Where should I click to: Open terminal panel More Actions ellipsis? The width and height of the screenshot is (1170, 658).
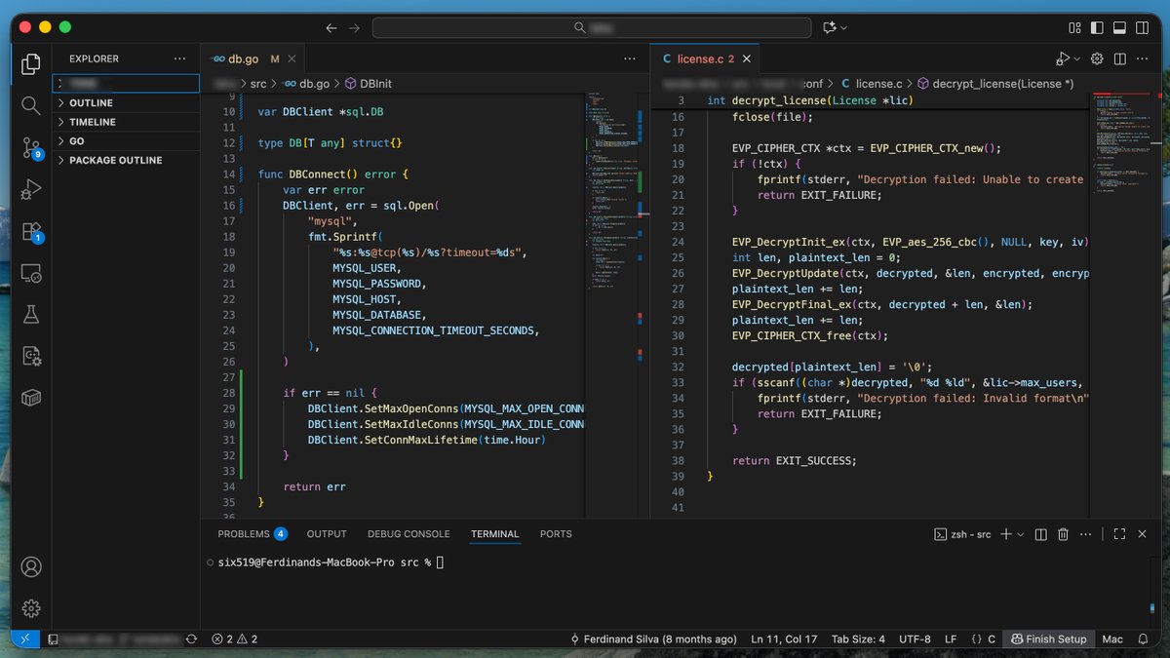(x=1085, y=534)
